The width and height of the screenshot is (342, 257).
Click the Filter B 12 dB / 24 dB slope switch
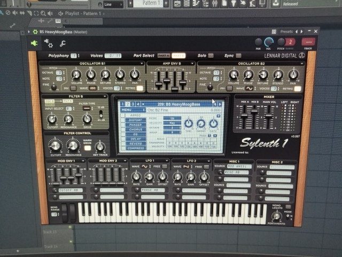click(101, 114)
